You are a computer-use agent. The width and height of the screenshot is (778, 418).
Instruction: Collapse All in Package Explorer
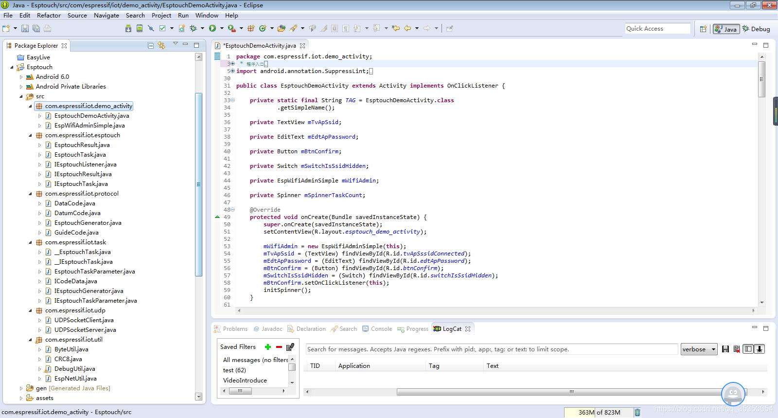(151, 45)
